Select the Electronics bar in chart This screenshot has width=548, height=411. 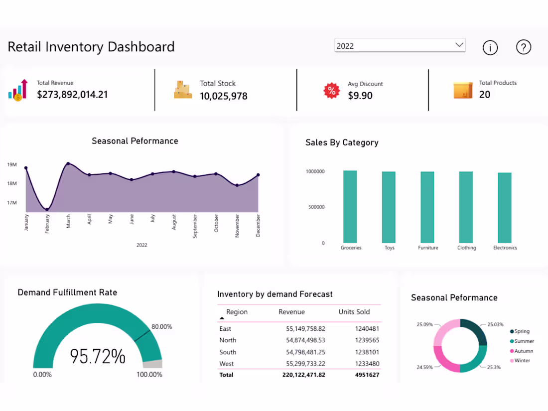(504, 208)
